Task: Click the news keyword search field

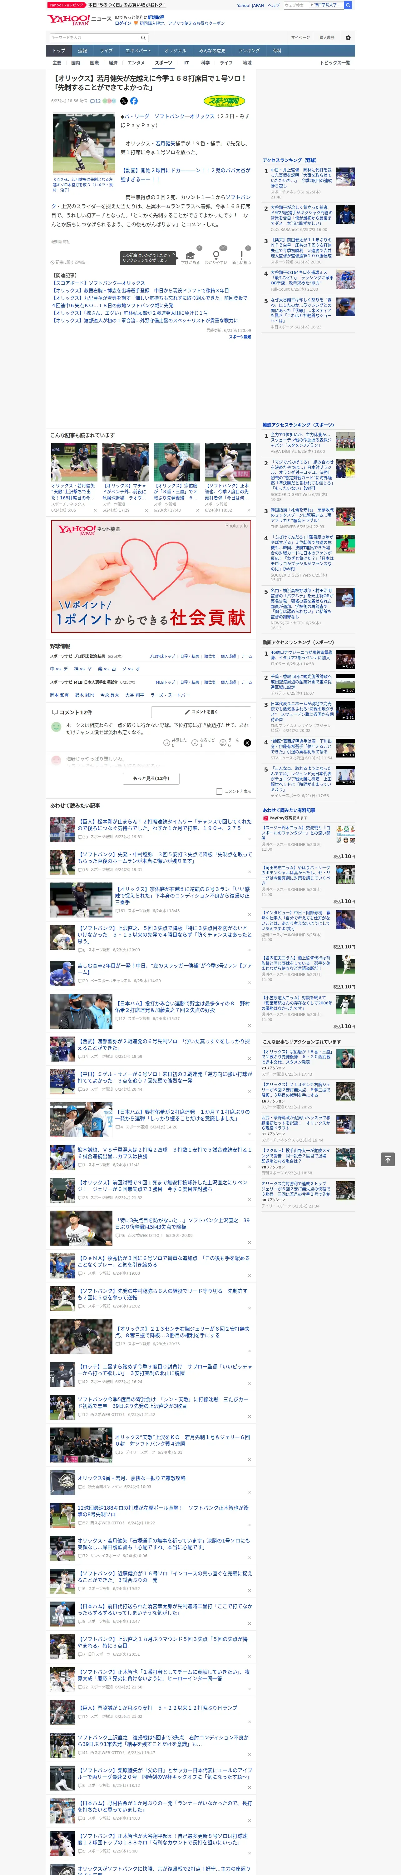Action: 94,38
